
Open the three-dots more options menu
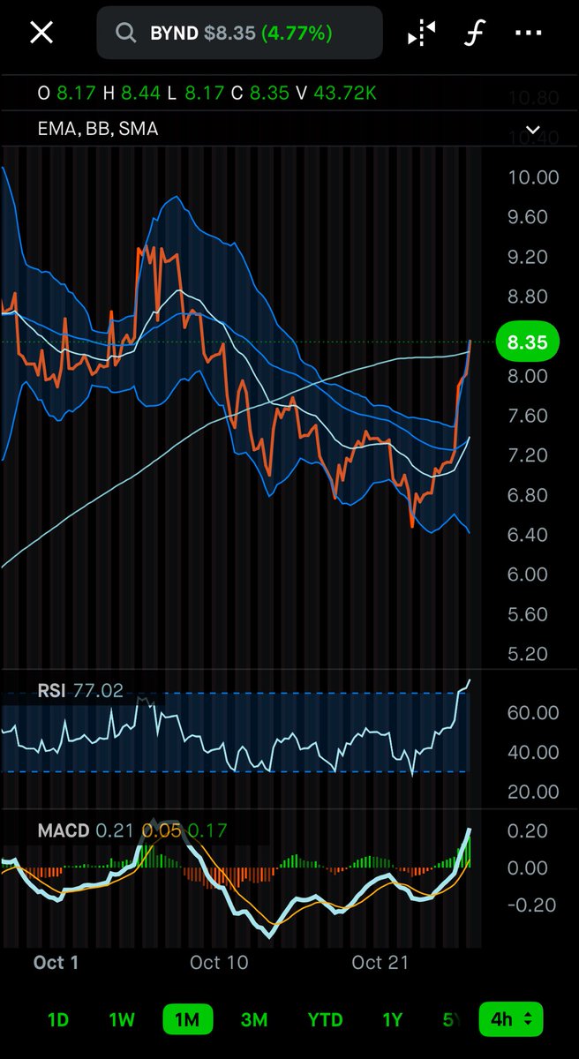529,34
